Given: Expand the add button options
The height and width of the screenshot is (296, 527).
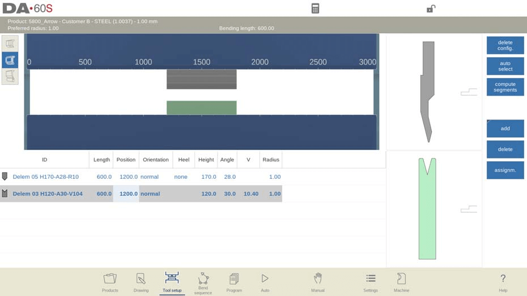Looking at the screenshot, I should [x=505, y=128].
